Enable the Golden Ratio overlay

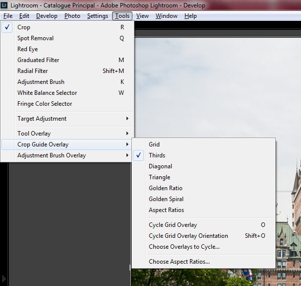point(204,188)
